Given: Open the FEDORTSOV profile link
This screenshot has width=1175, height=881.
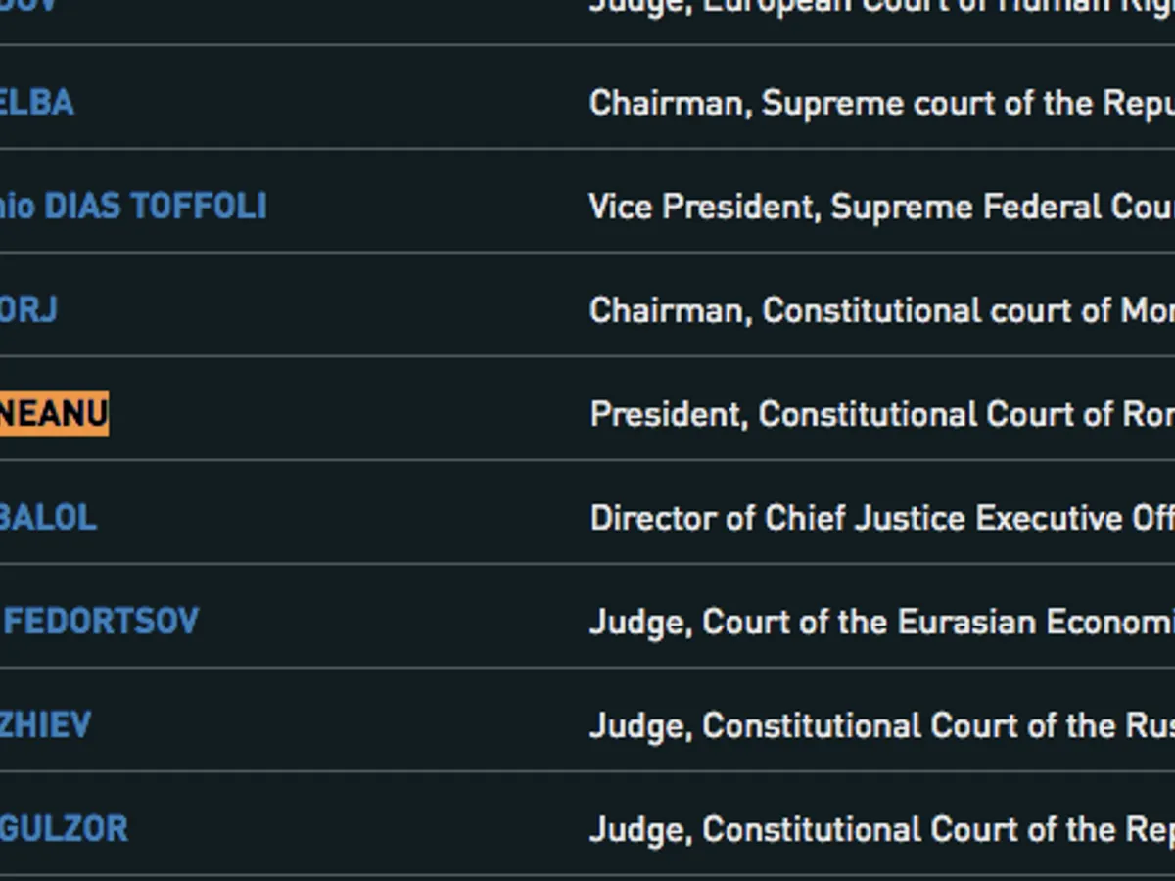Looking at the screenshot, I should (101, 622).
